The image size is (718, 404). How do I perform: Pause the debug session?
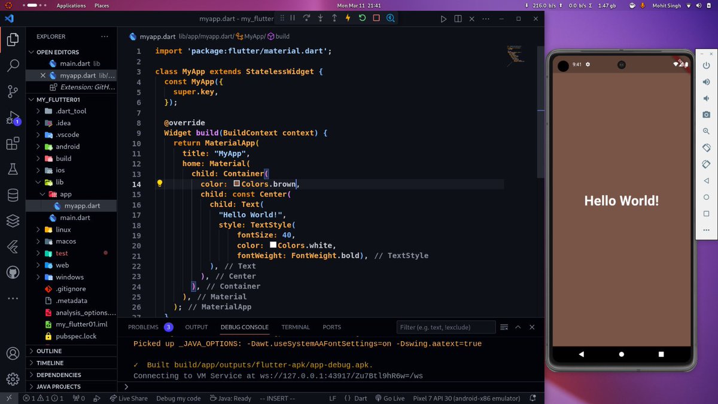tap(293, 19)
